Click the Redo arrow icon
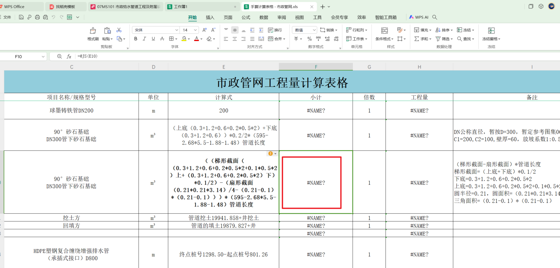The width and height of the screenshot is (560, 268). 62,17
